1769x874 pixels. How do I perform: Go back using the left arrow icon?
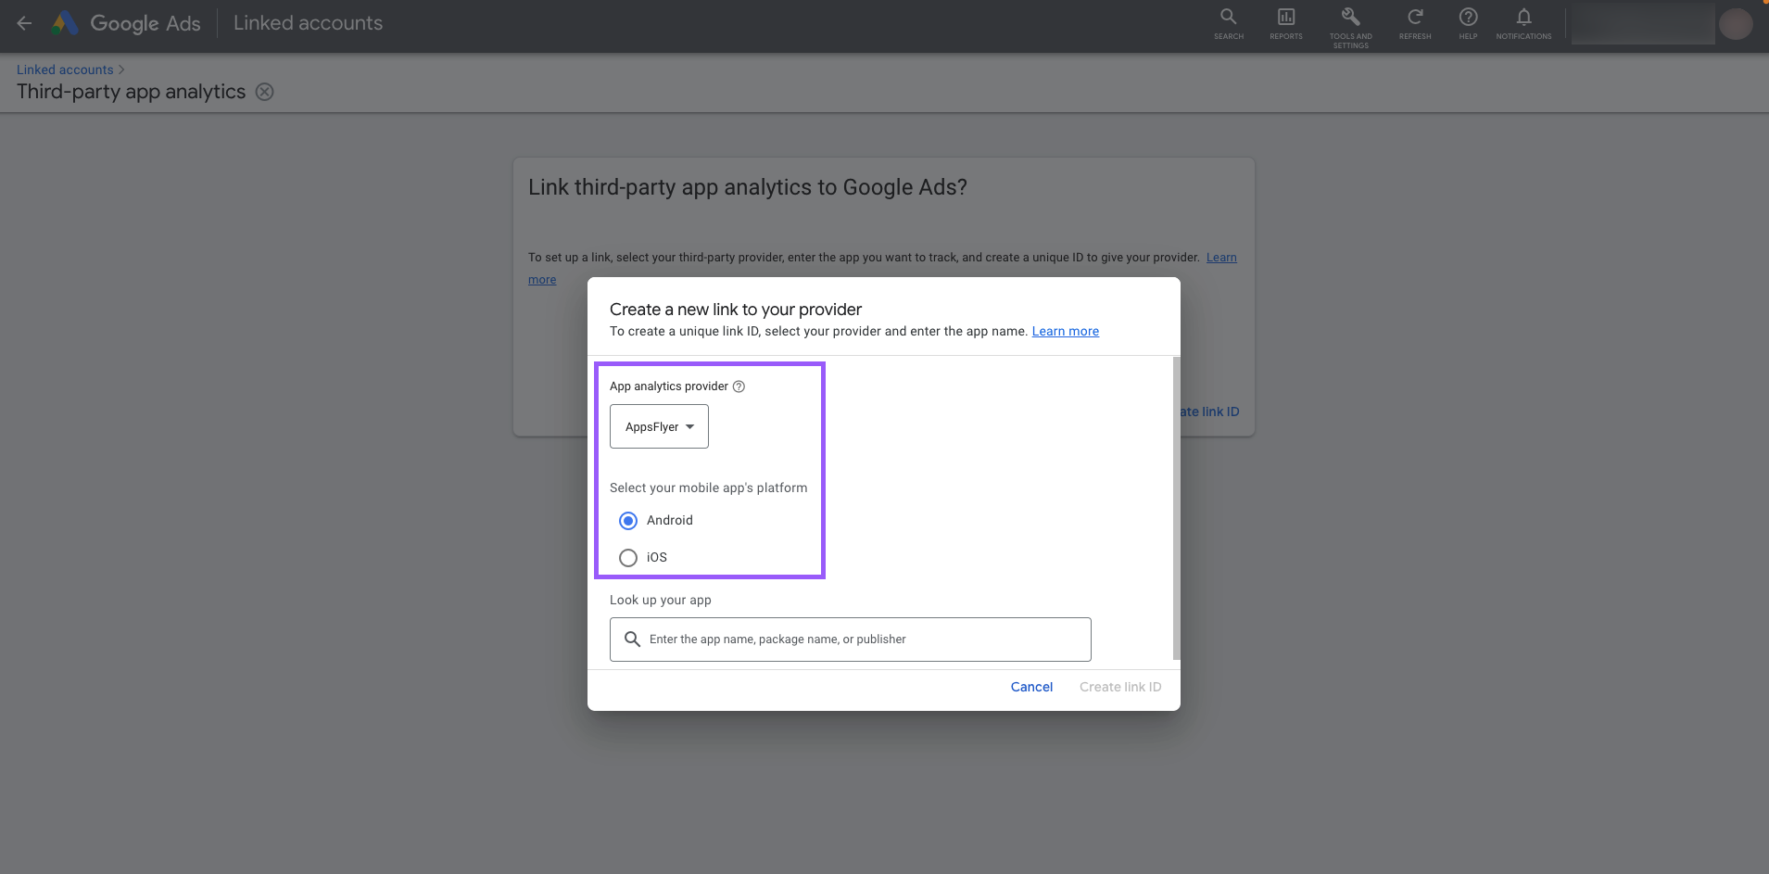tap(25, 23)
